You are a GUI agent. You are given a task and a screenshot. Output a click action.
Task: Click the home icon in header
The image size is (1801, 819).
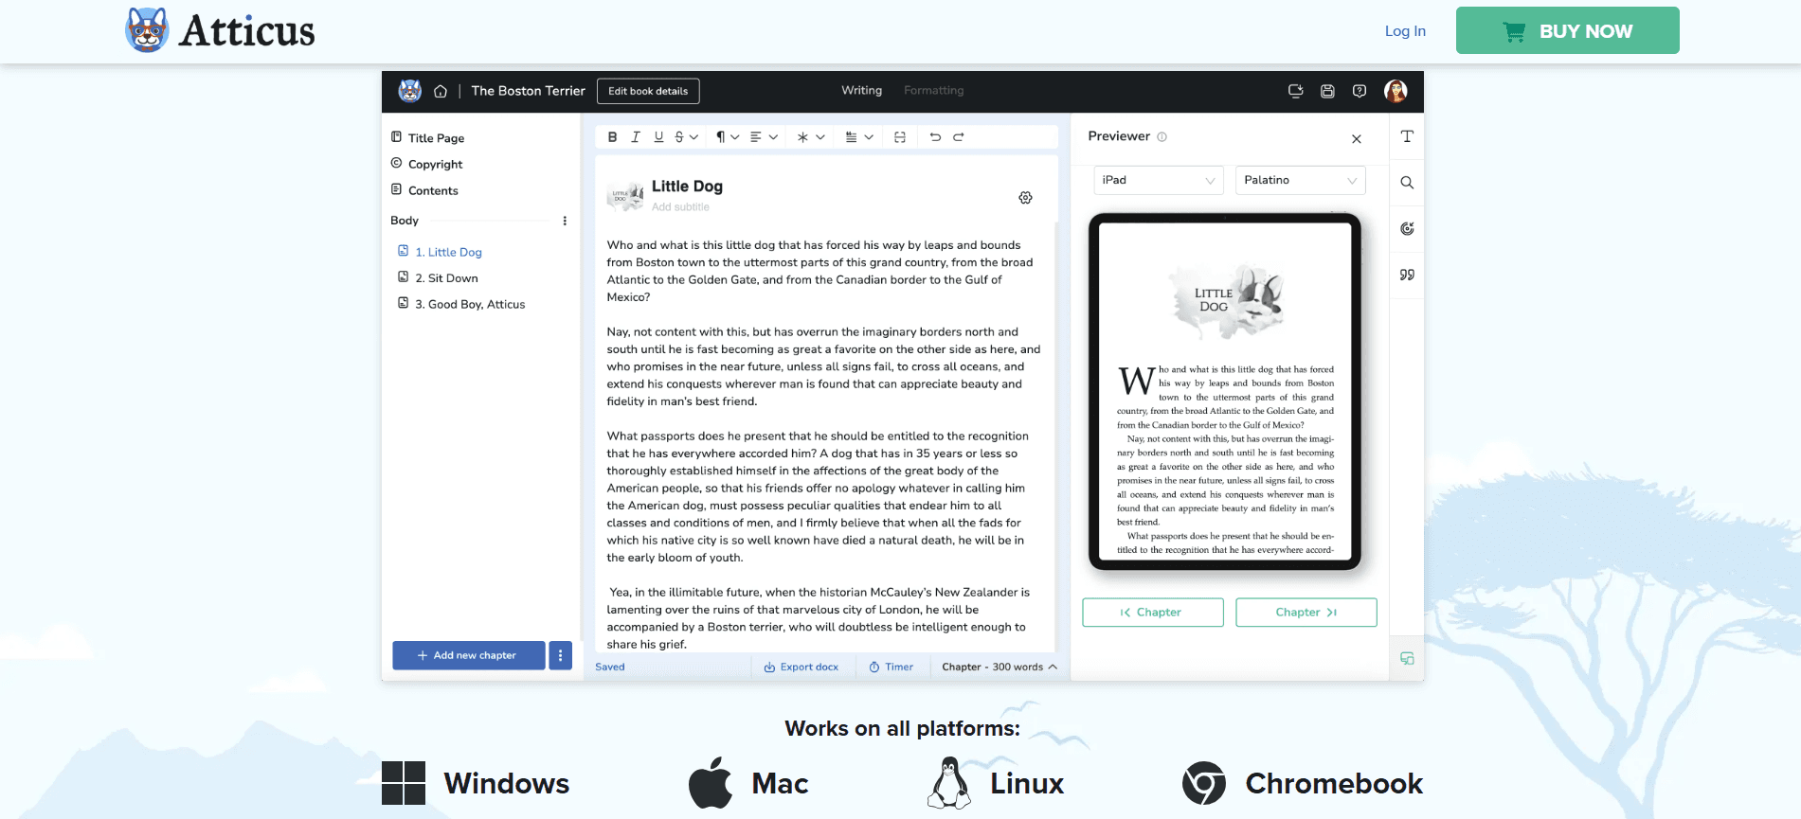coord(441,92)
